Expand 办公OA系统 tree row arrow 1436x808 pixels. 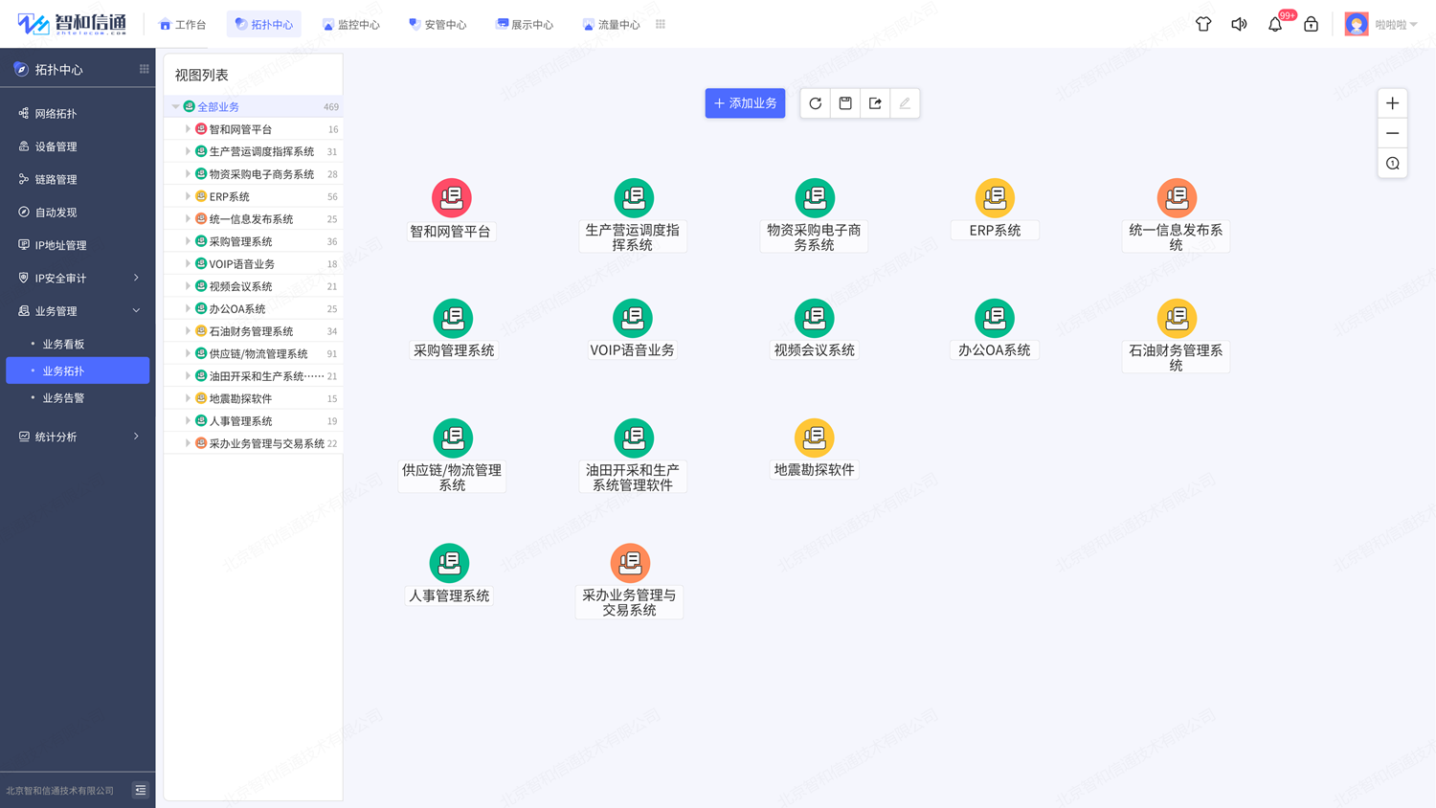[188, 308]
